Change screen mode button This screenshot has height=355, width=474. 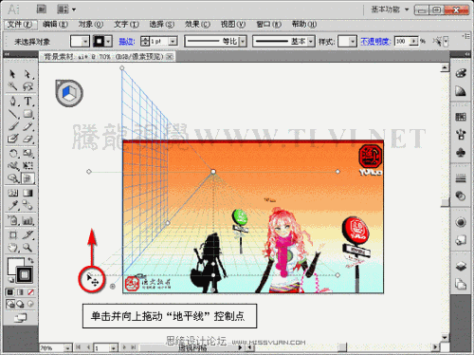20,318
